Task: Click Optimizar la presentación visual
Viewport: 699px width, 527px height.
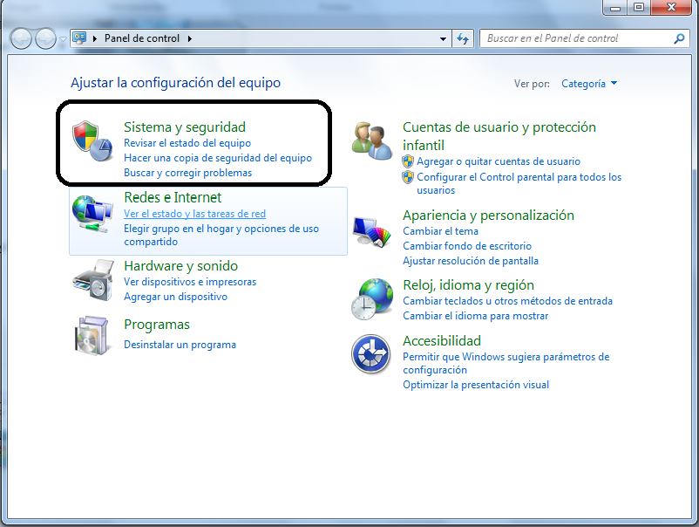Action: pos(476,385)
